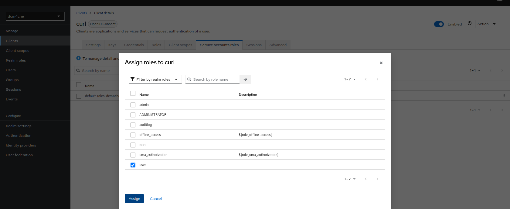Open Groups in the sidebar
Viewport: 510px width, 209px height.
tap(35, 80)
